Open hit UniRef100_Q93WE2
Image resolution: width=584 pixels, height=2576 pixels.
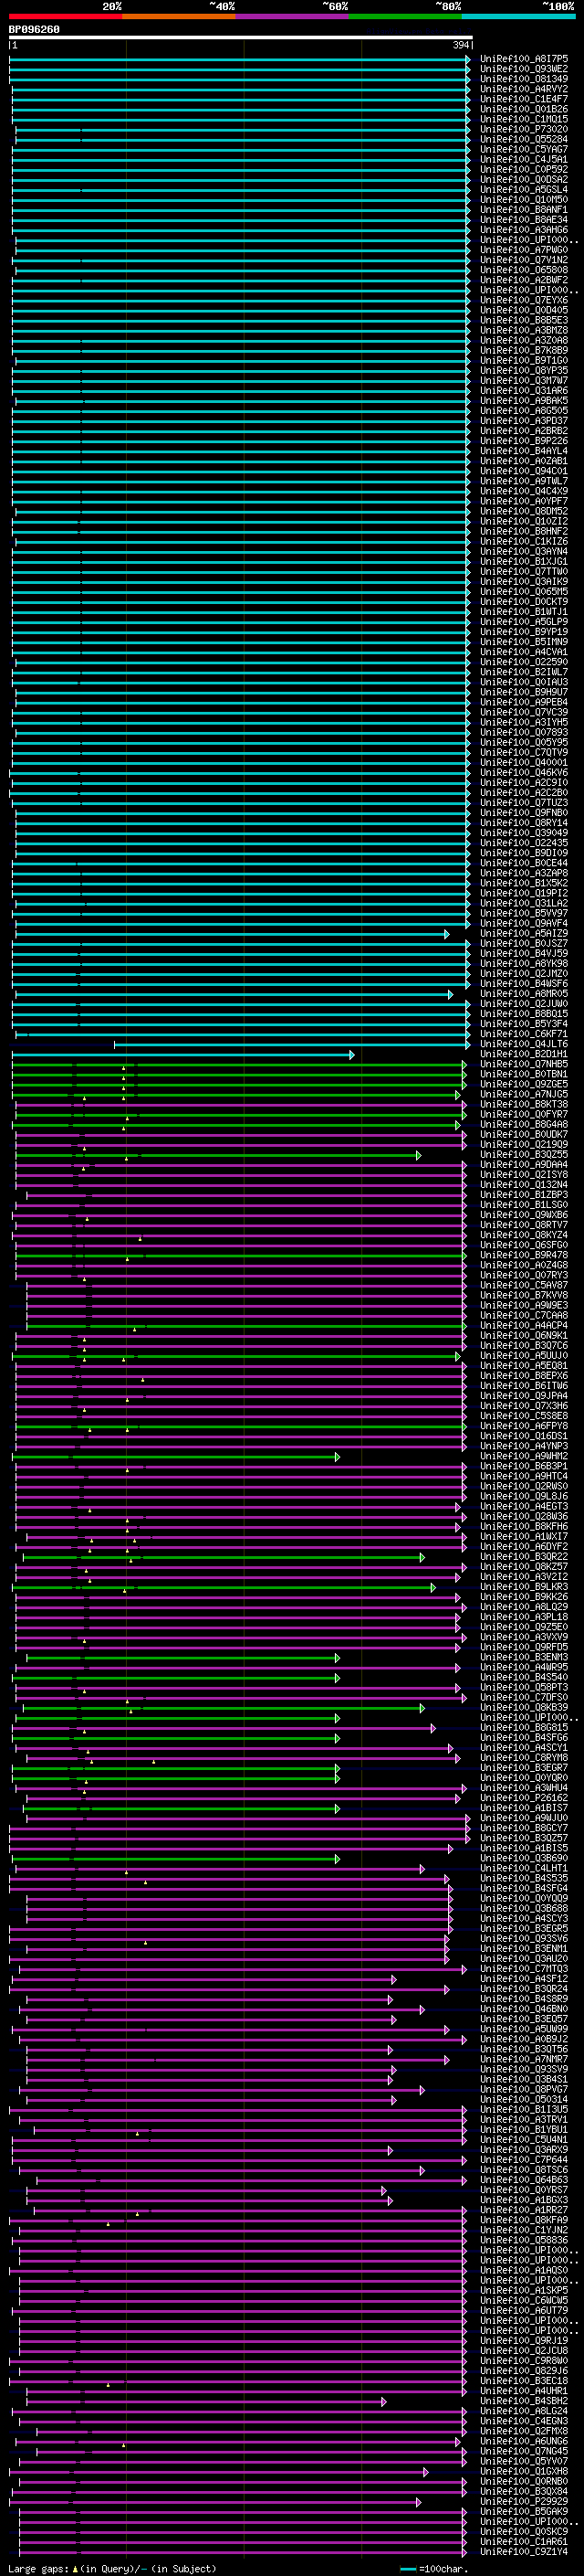pos(524,69)
